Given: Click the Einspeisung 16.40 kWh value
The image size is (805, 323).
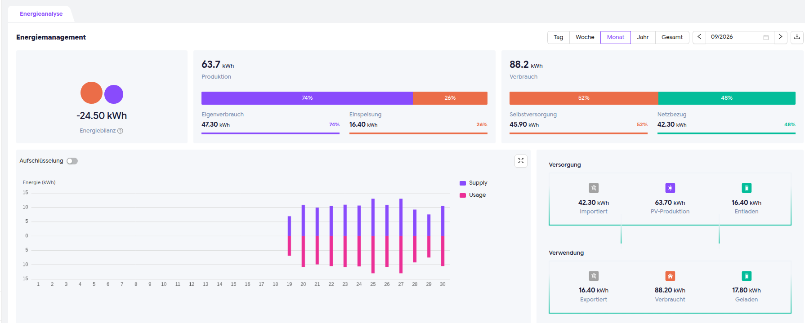Looking at the screenshot, I should coord(363,124).
